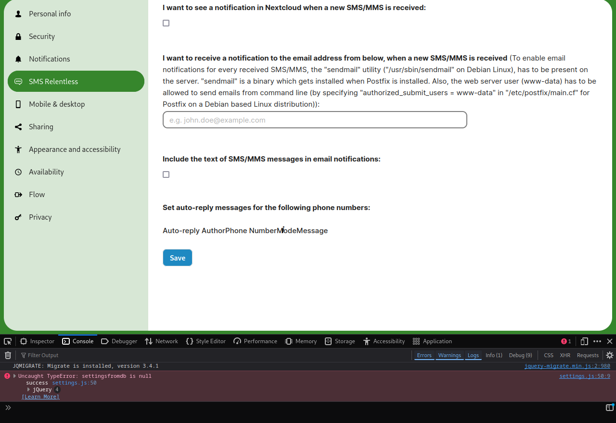Click the red error count badge

click(566, 341)
